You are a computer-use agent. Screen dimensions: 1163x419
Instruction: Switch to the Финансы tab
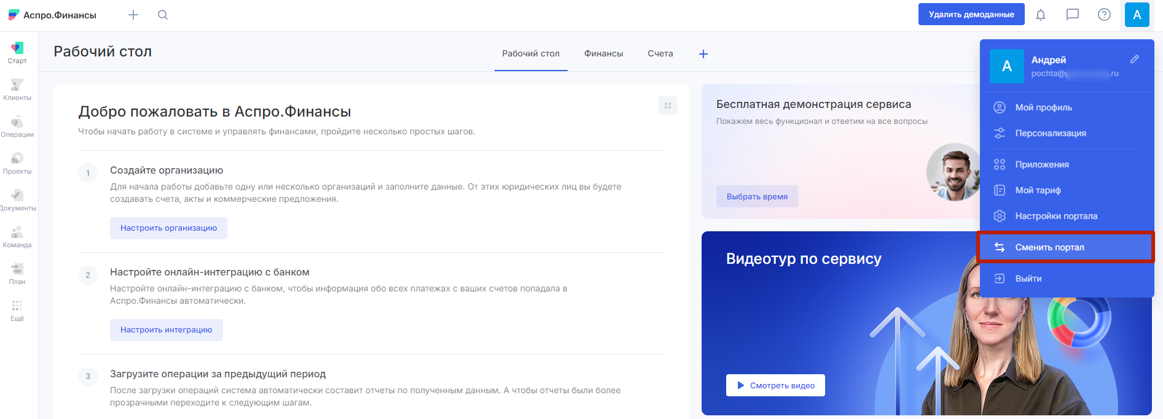click(x=603, y=54)
